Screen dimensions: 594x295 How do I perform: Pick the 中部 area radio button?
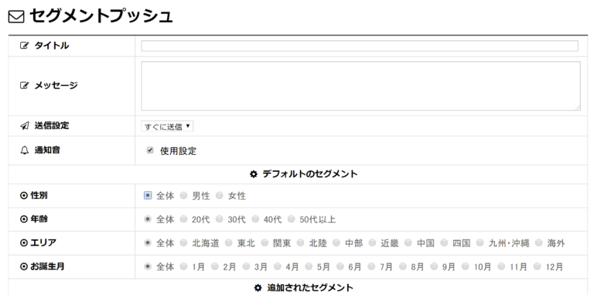click(x=336, y=242)
